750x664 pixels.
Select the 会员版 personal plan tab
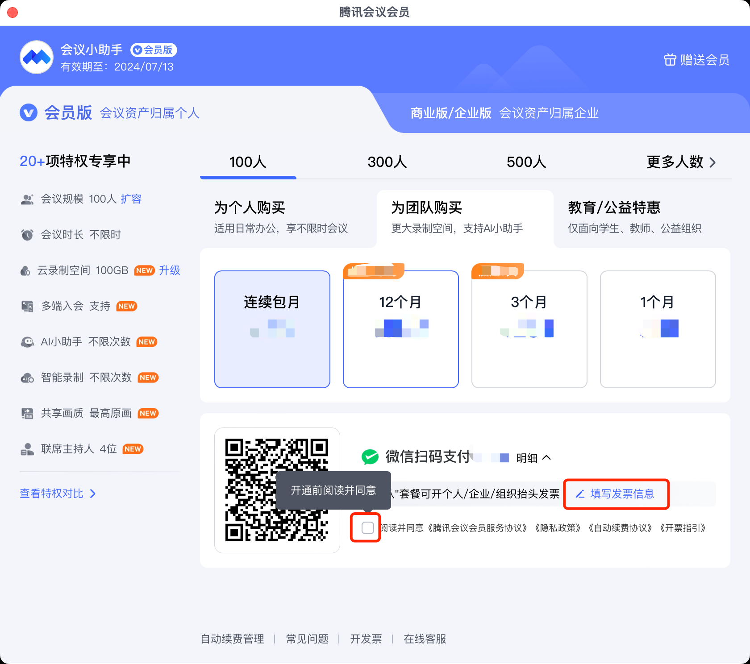109,113
